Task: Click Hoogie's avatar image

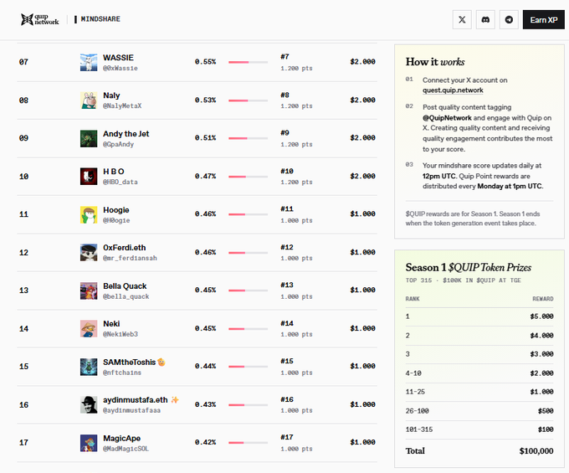Action: pos(89,214)
